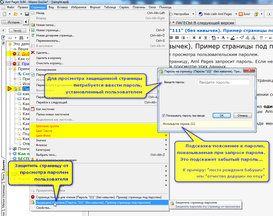
Task: Click the red X Удалить icon
Action: click(33, 52)
